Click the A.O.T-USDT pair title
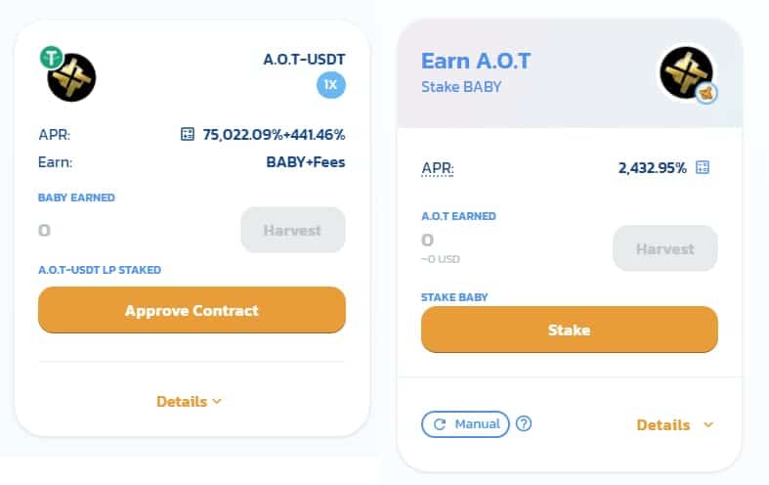Image resolution: width=769 pixels, height=485 pixels. tap(304, 60)
